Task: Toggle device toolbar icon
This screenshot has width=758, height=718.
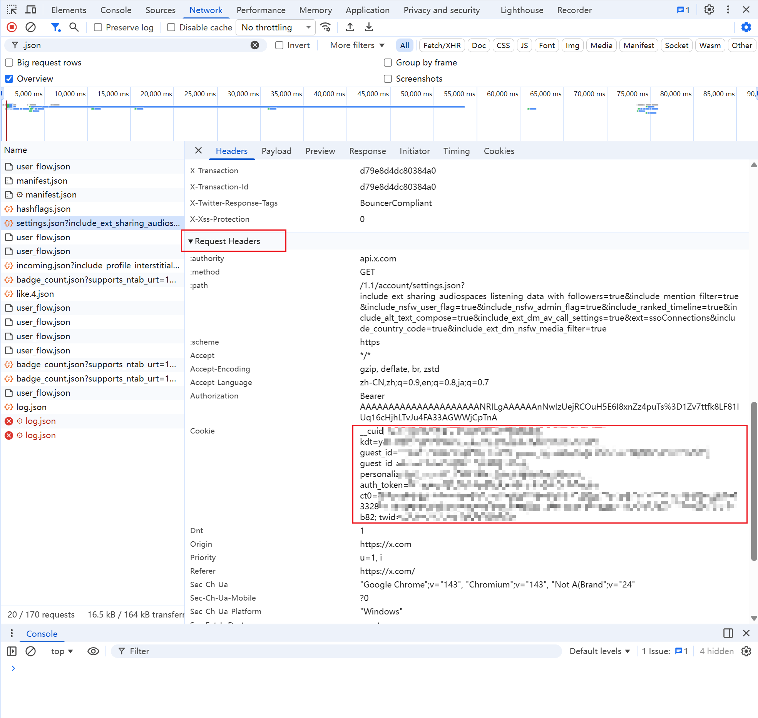Action: [x=31, y=10]
